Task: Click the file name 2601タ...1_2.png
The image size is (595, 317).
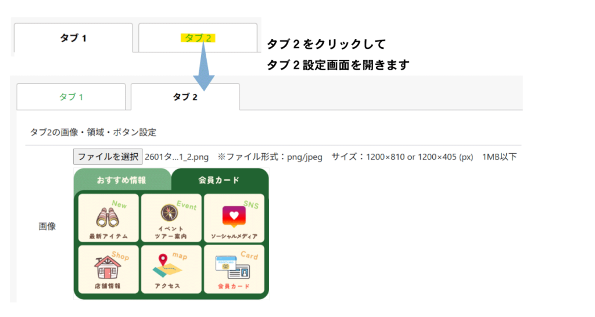Action: 176,157
